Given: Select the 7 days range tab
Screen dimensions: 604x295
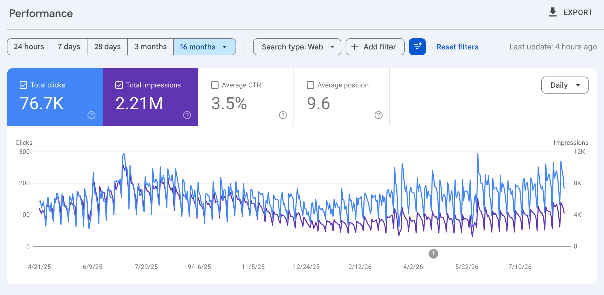Looking at the screenshot, I should [69, 47].
